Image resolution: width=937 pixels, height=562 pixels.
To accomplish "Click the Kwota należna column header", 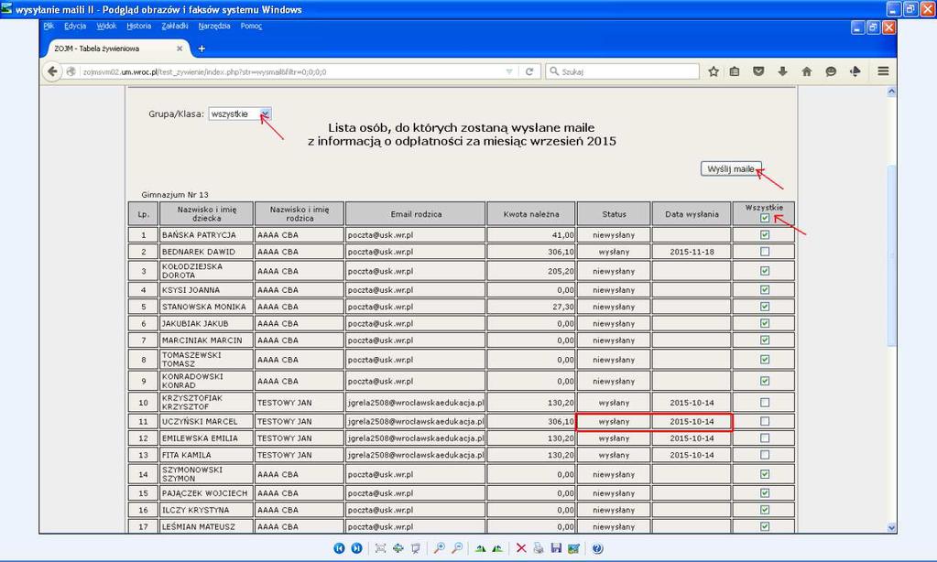I will click(x=530, y=214).
